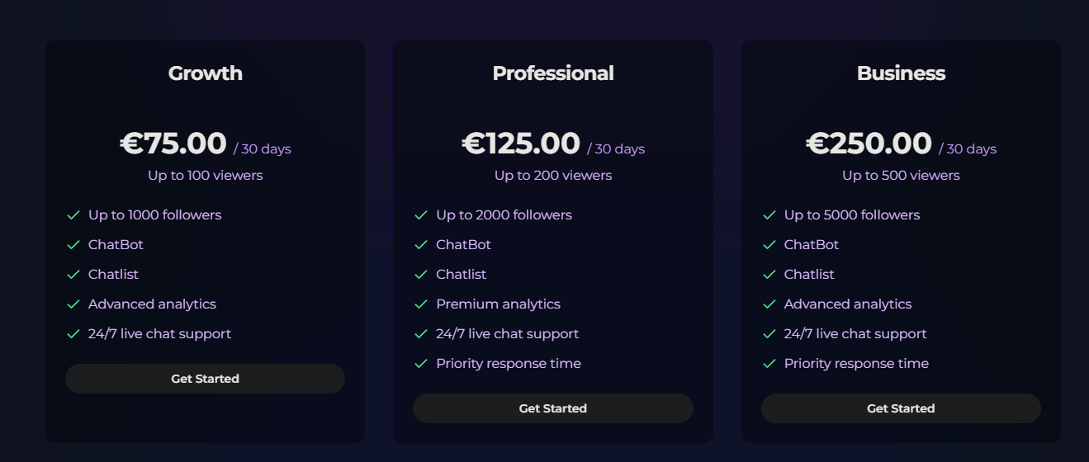The image size is (1089, 462).
Task: Click checkmark next to Professional Chatlist feature
Action: point(421,275)
